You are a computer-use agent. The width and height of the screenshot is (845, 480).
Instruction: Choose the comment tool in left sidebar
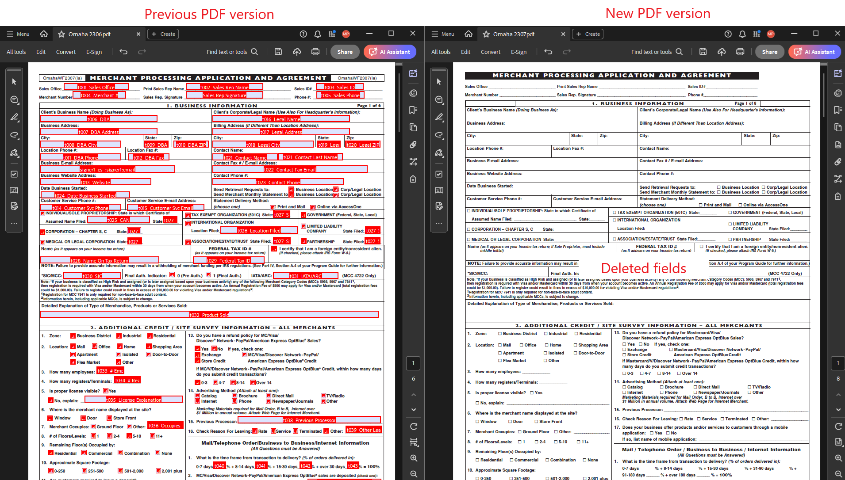pyautogui.click(x=14, y=100)
